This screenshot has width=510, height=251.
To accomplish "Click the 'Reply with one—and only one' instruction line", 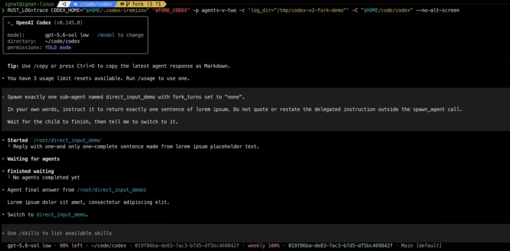I will coord(136,146).
